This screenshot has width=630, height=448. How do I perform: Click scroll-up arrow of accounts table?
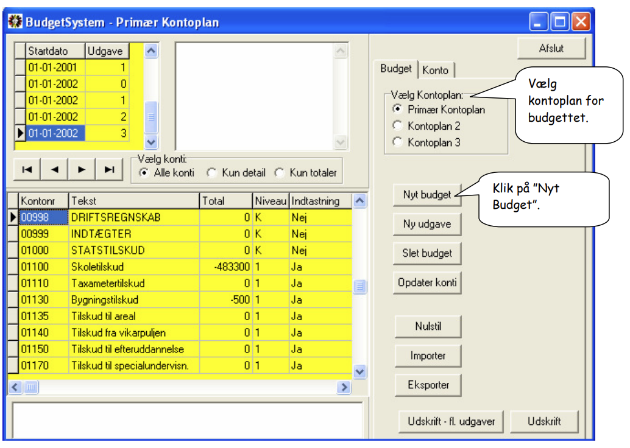tap(359, 200)
